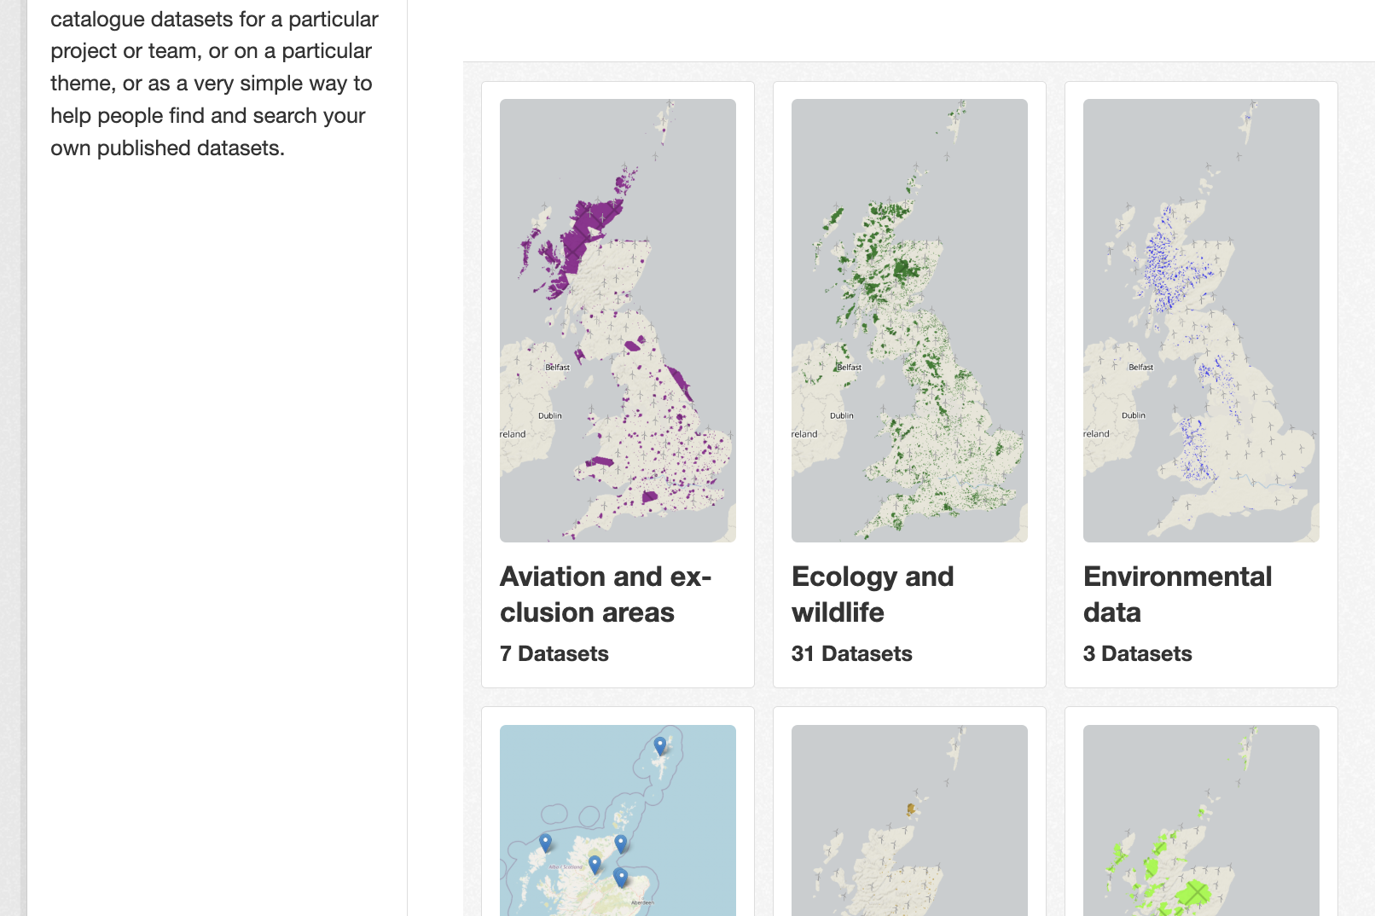Click the blue pin just above the Aberdeen label
The width and height of the screenshot is (1375, 916).
click(620, 876)
